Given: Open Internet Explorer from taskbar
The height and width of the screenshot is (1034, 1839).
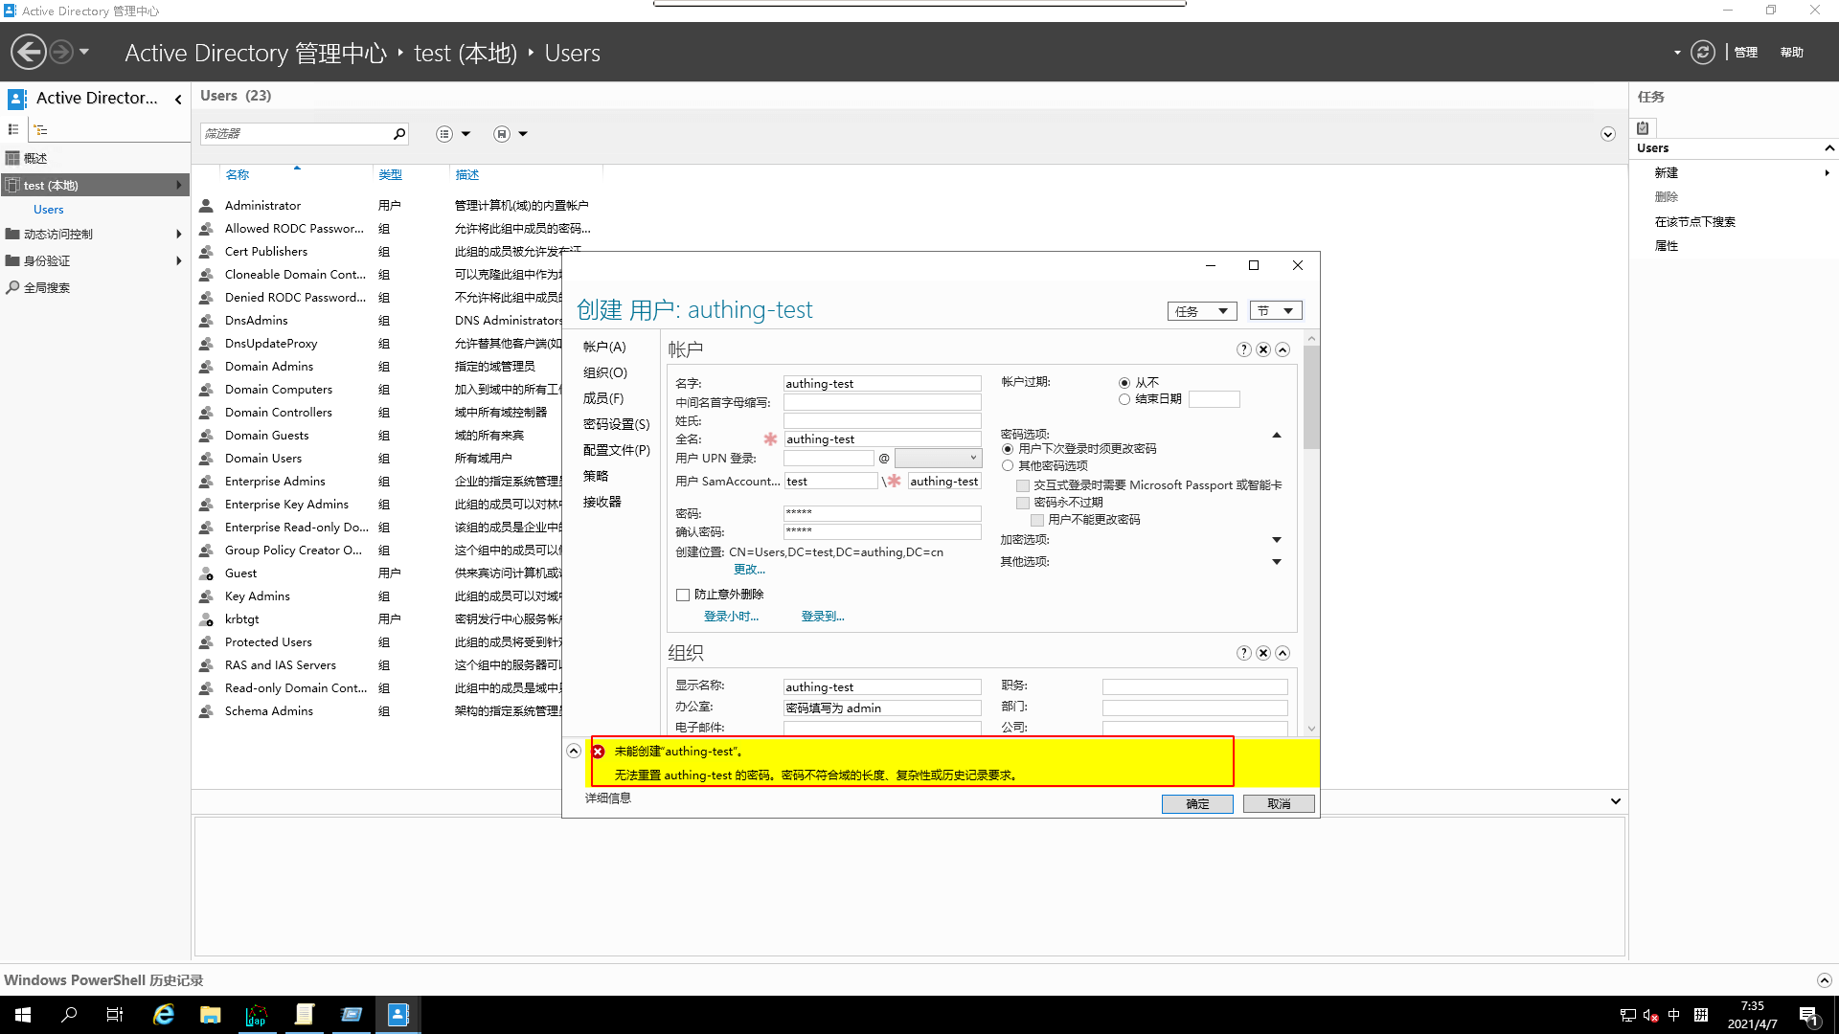Looking at the screenshot, I should coord(164,1015).
